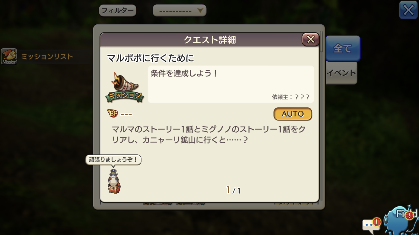
Task: Toggle the AUTO button
Action: coord(293,114)
